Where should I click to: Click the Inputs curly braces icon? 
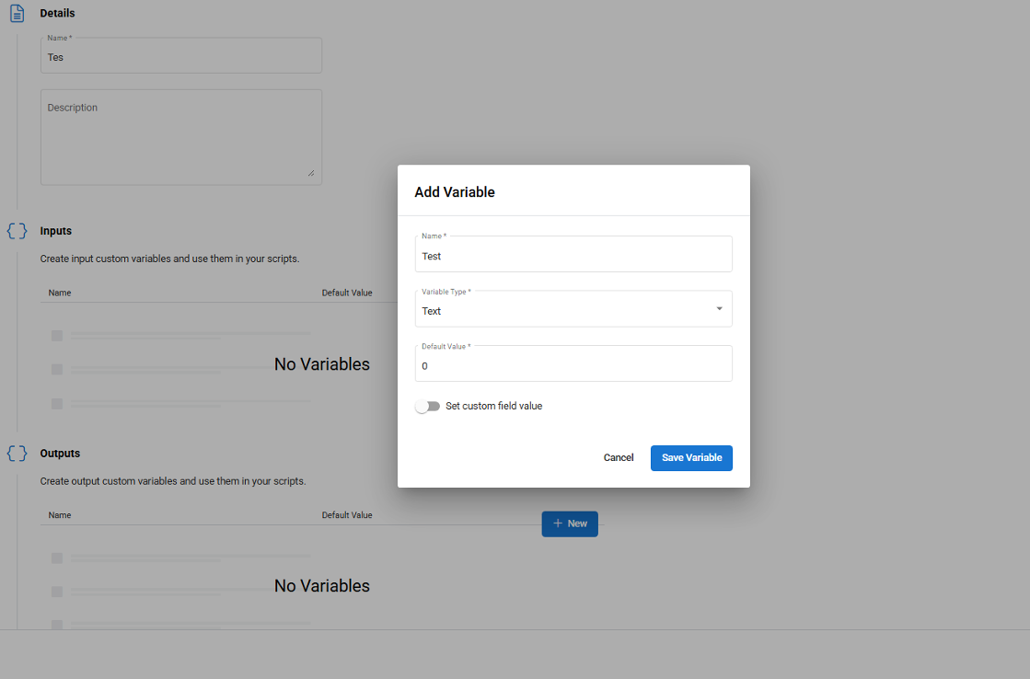pos(17,231)
